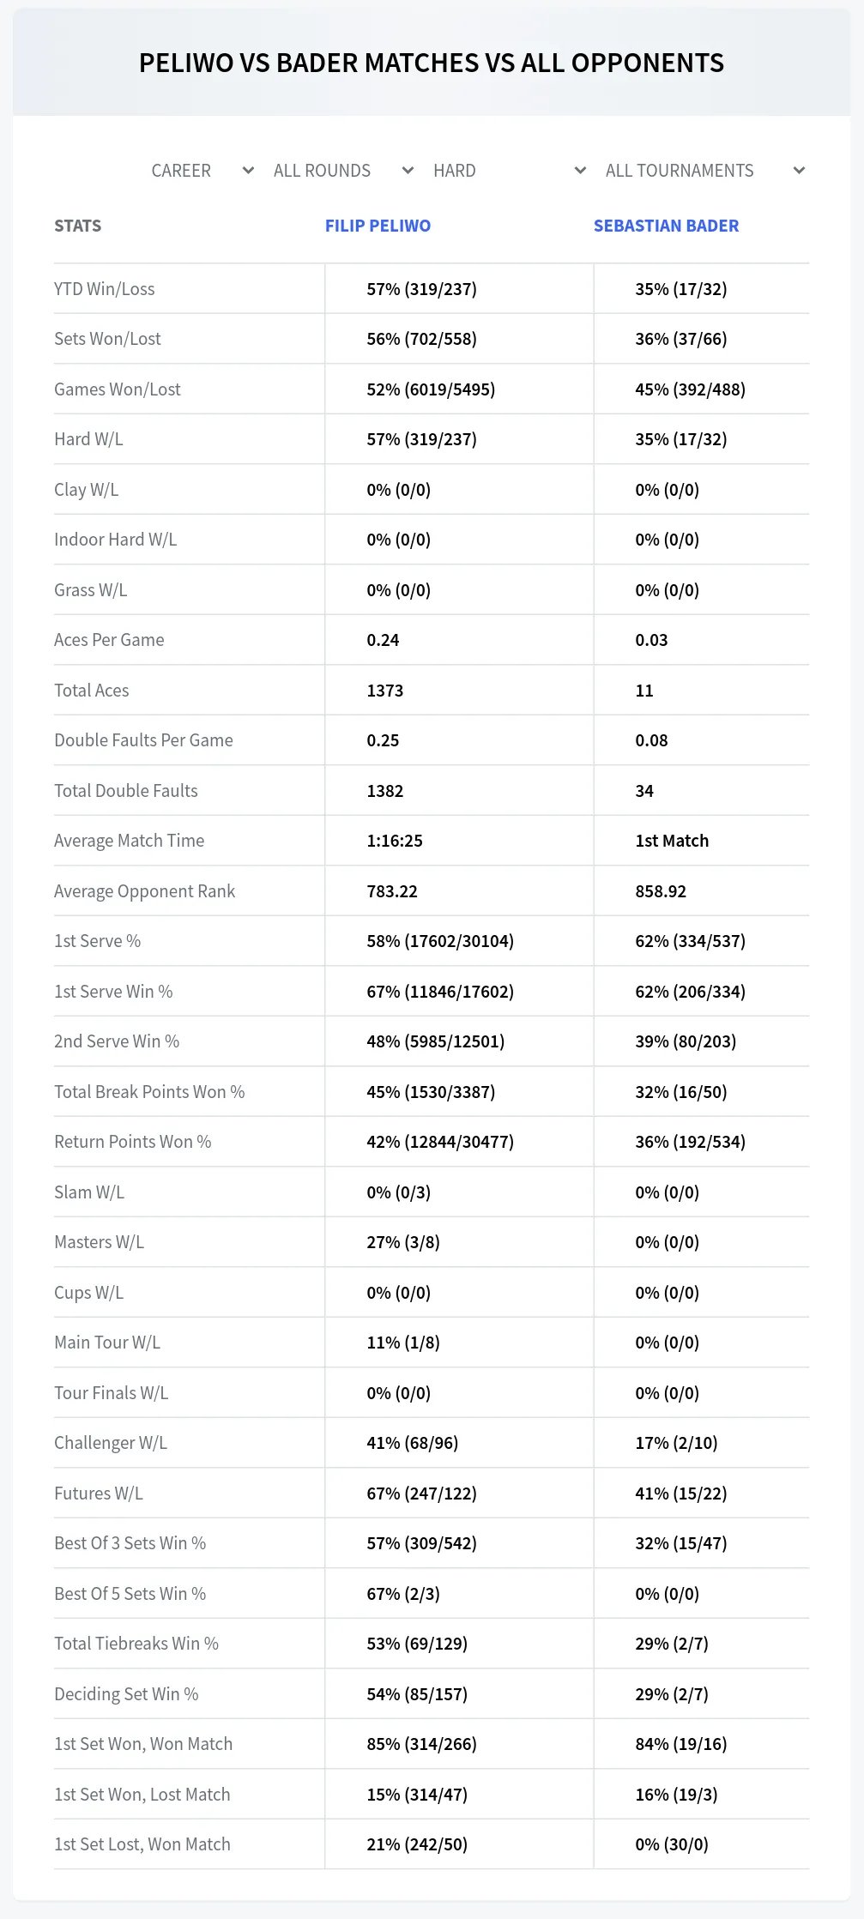Open the CAREER period dropdown
Image resolution: width=864 pixels, height=1919 pixels.
[202, 171]
